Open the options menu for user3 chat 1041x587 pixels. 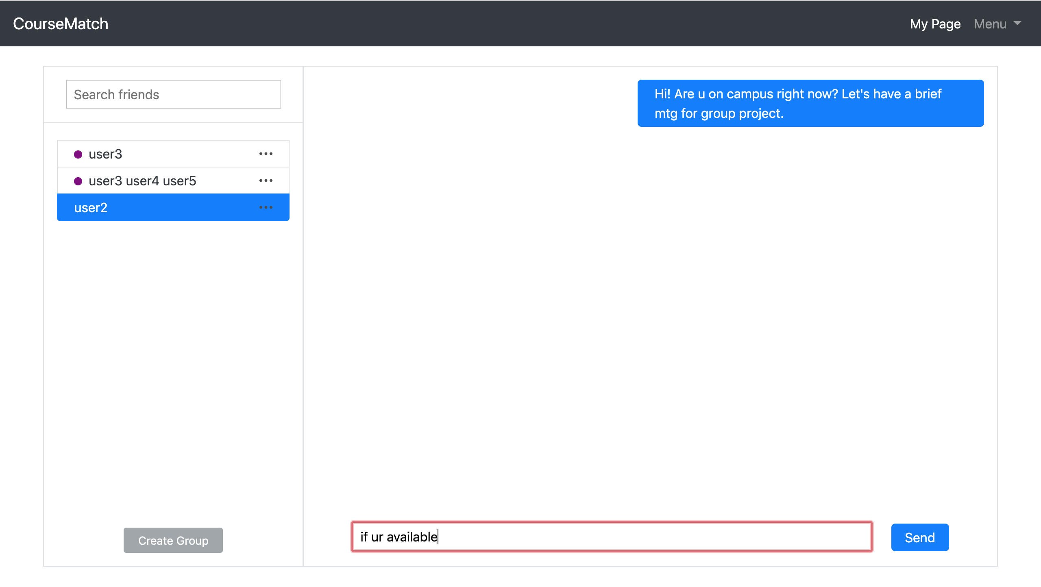[x=266, y=154]
